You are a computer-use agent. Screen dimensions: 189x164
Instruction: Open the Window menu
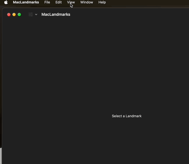coord(87,2)
